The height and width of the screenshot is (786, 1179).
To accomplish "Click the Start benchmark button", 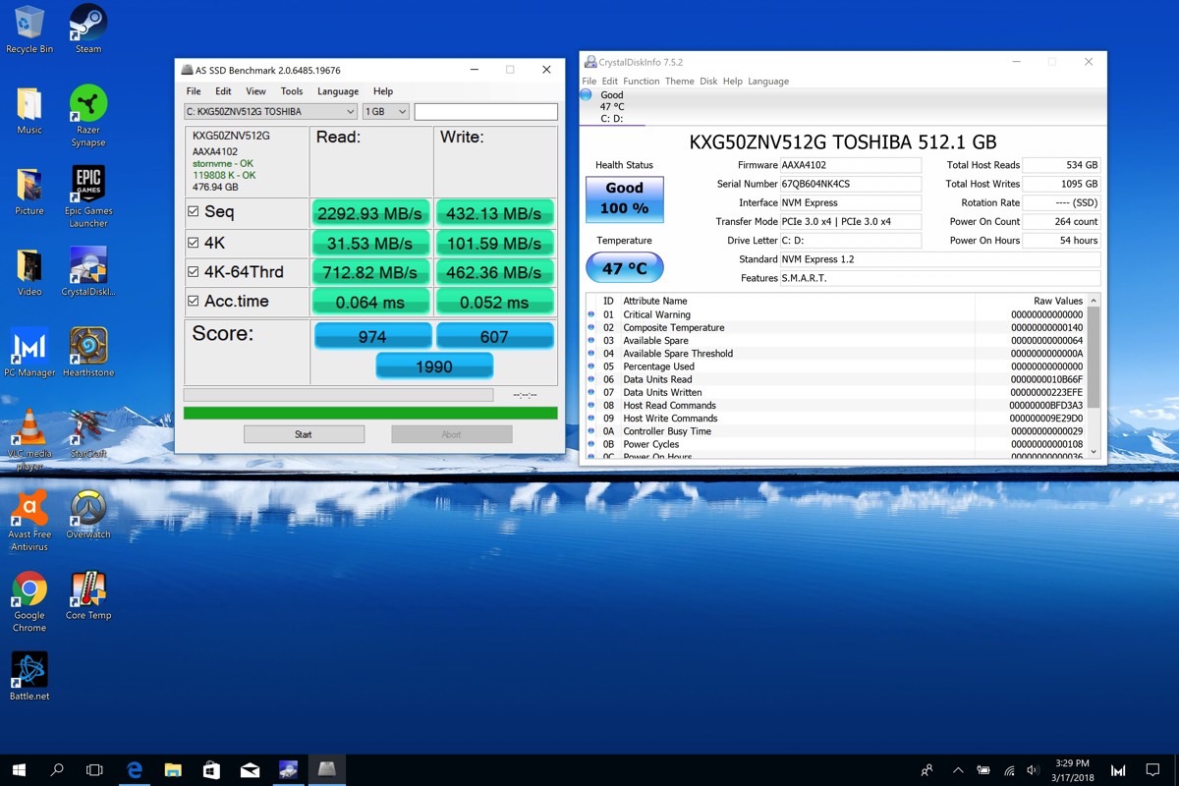I will pyautogui.click(x=304, y=434).
